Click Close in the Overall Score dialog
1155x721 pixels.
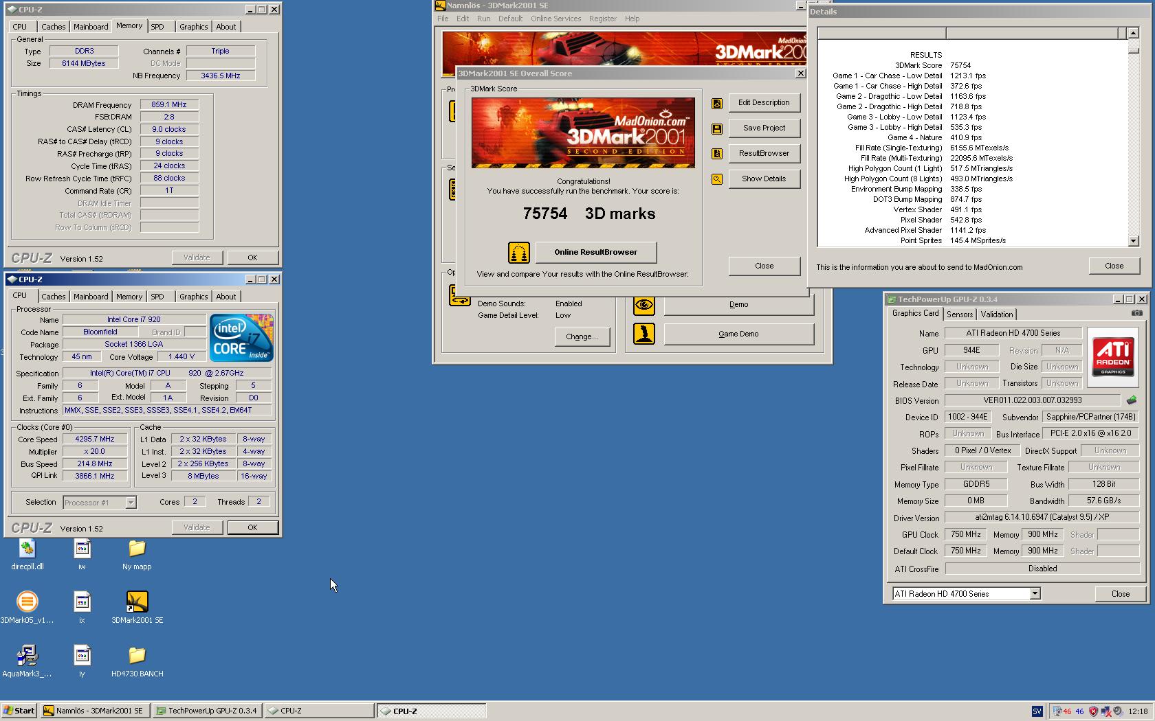(x=764, y=266)
